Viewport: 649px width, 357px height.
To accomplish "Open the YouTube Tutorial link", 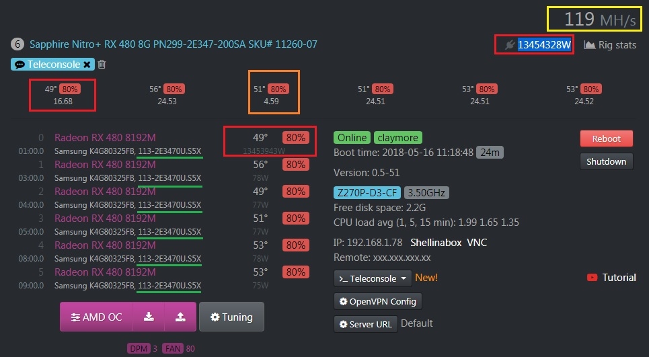I will click(x=611, y=278).
